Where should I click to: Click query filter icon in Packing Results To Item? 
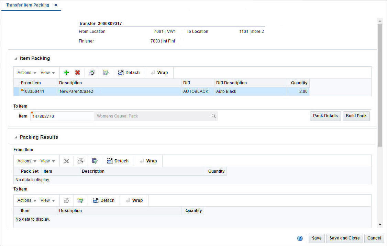pos(80,200)
